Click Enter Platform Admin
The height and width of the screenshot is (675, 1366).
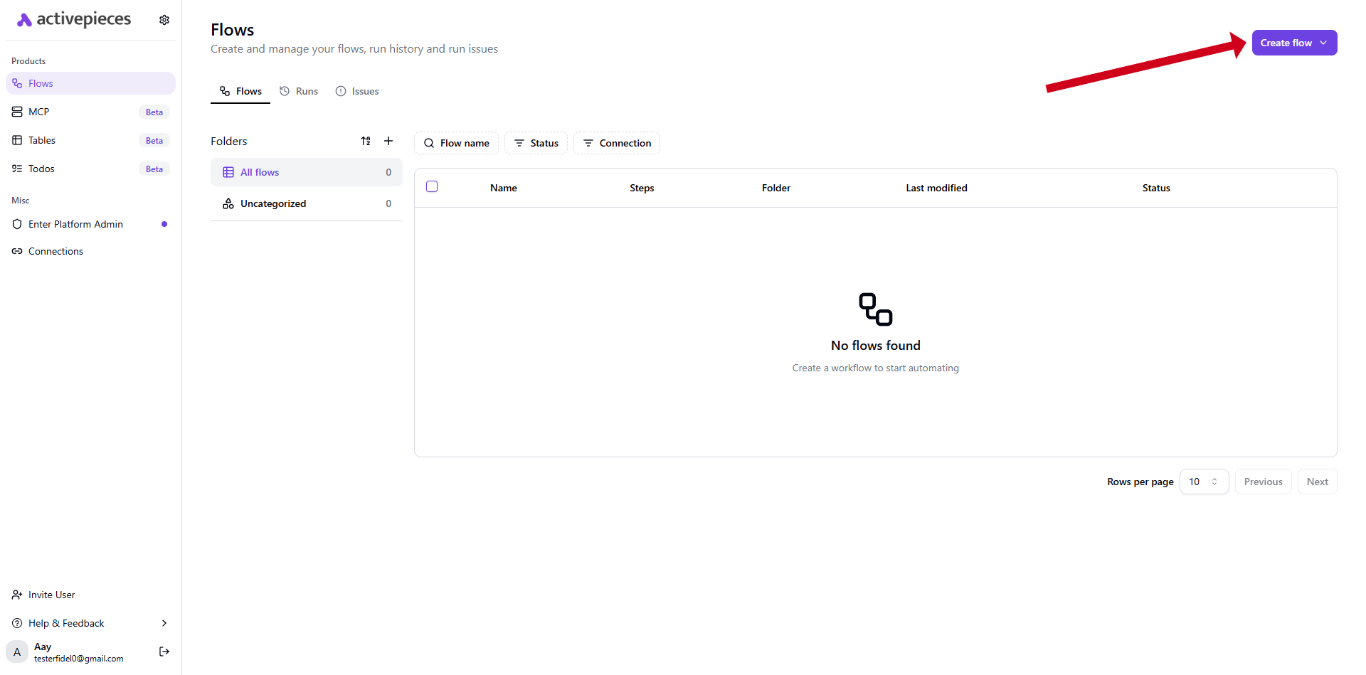point(75,224)
